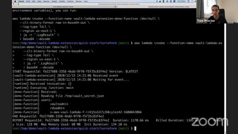Click the unprefixed '--region us-east-1' instruction line
The image size is (238, 134).
click(x=38, y=31)
